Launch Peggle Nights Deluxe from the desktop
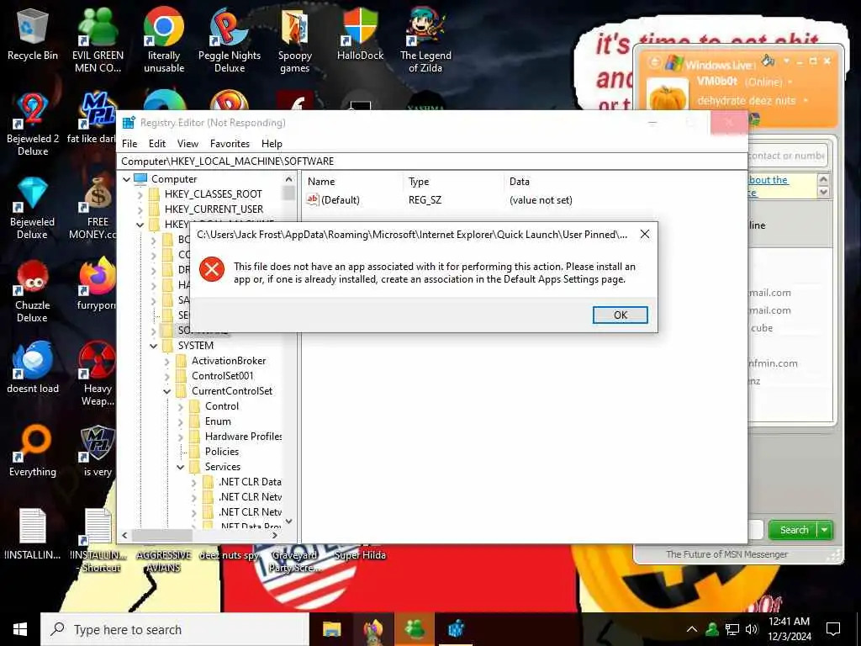The image size is (861, 646). [230, 40]
